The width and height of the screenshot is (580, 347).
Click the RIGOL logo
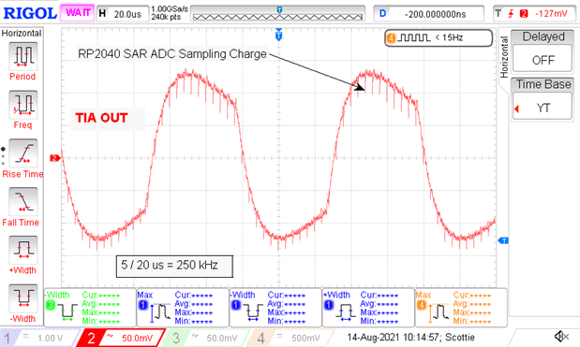click(30, 13)
